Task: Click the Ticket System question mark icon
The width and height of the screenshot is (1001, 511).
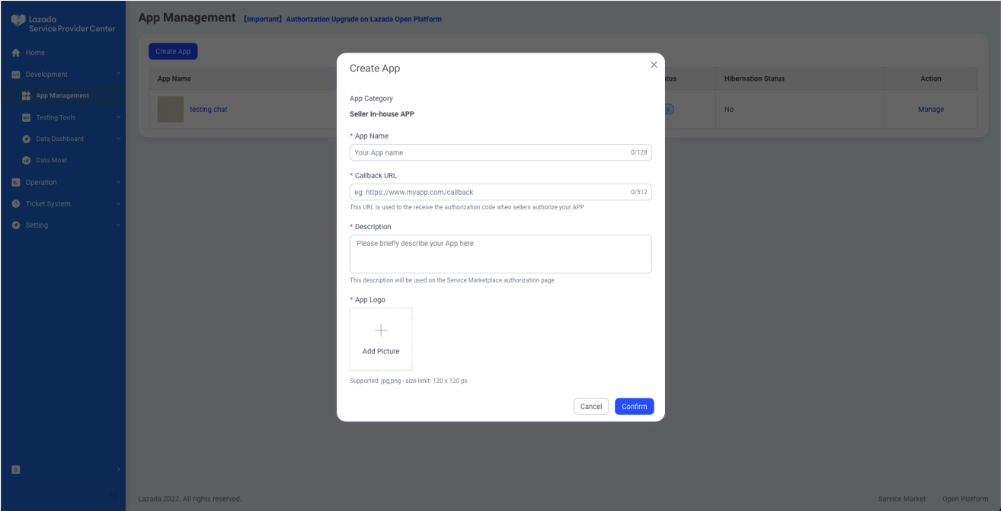Action: 15,204
